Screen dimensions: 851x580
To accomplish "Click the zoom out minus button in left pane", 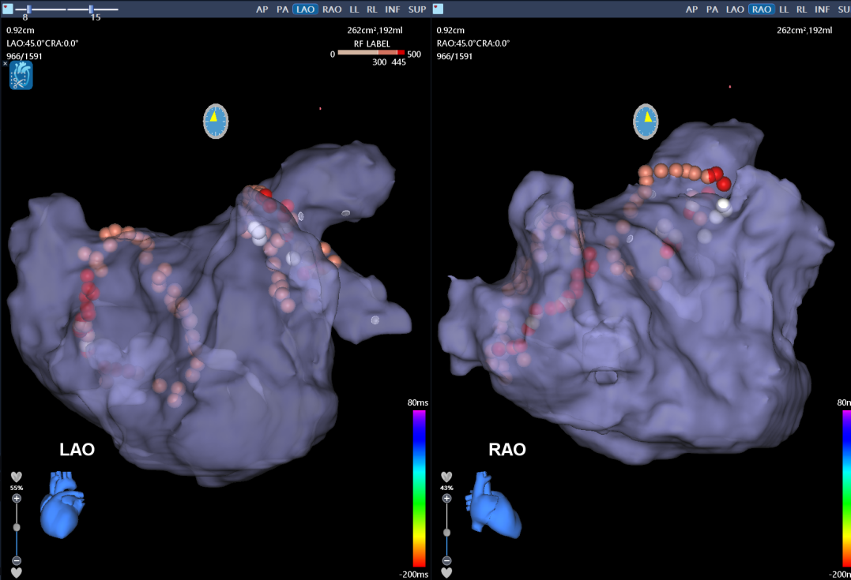I will pyautogui.click(x=17, y=560).
